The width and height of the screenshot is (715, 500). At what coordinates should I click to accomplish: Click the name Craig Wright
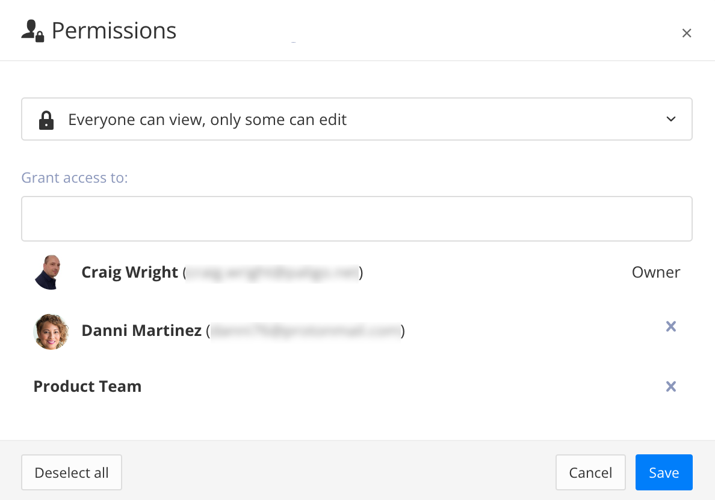point(129,272)
